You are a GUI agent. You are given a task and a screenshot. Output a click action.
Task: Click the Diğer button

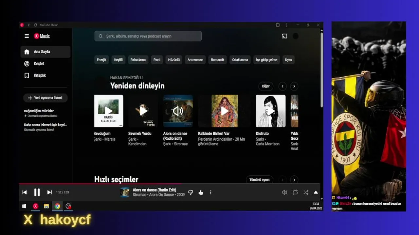pos(266,86)
